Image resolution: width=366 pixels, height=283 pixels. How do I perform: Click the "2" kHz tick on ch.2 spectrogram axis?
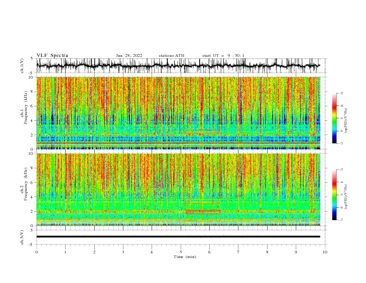pos(32,211)
